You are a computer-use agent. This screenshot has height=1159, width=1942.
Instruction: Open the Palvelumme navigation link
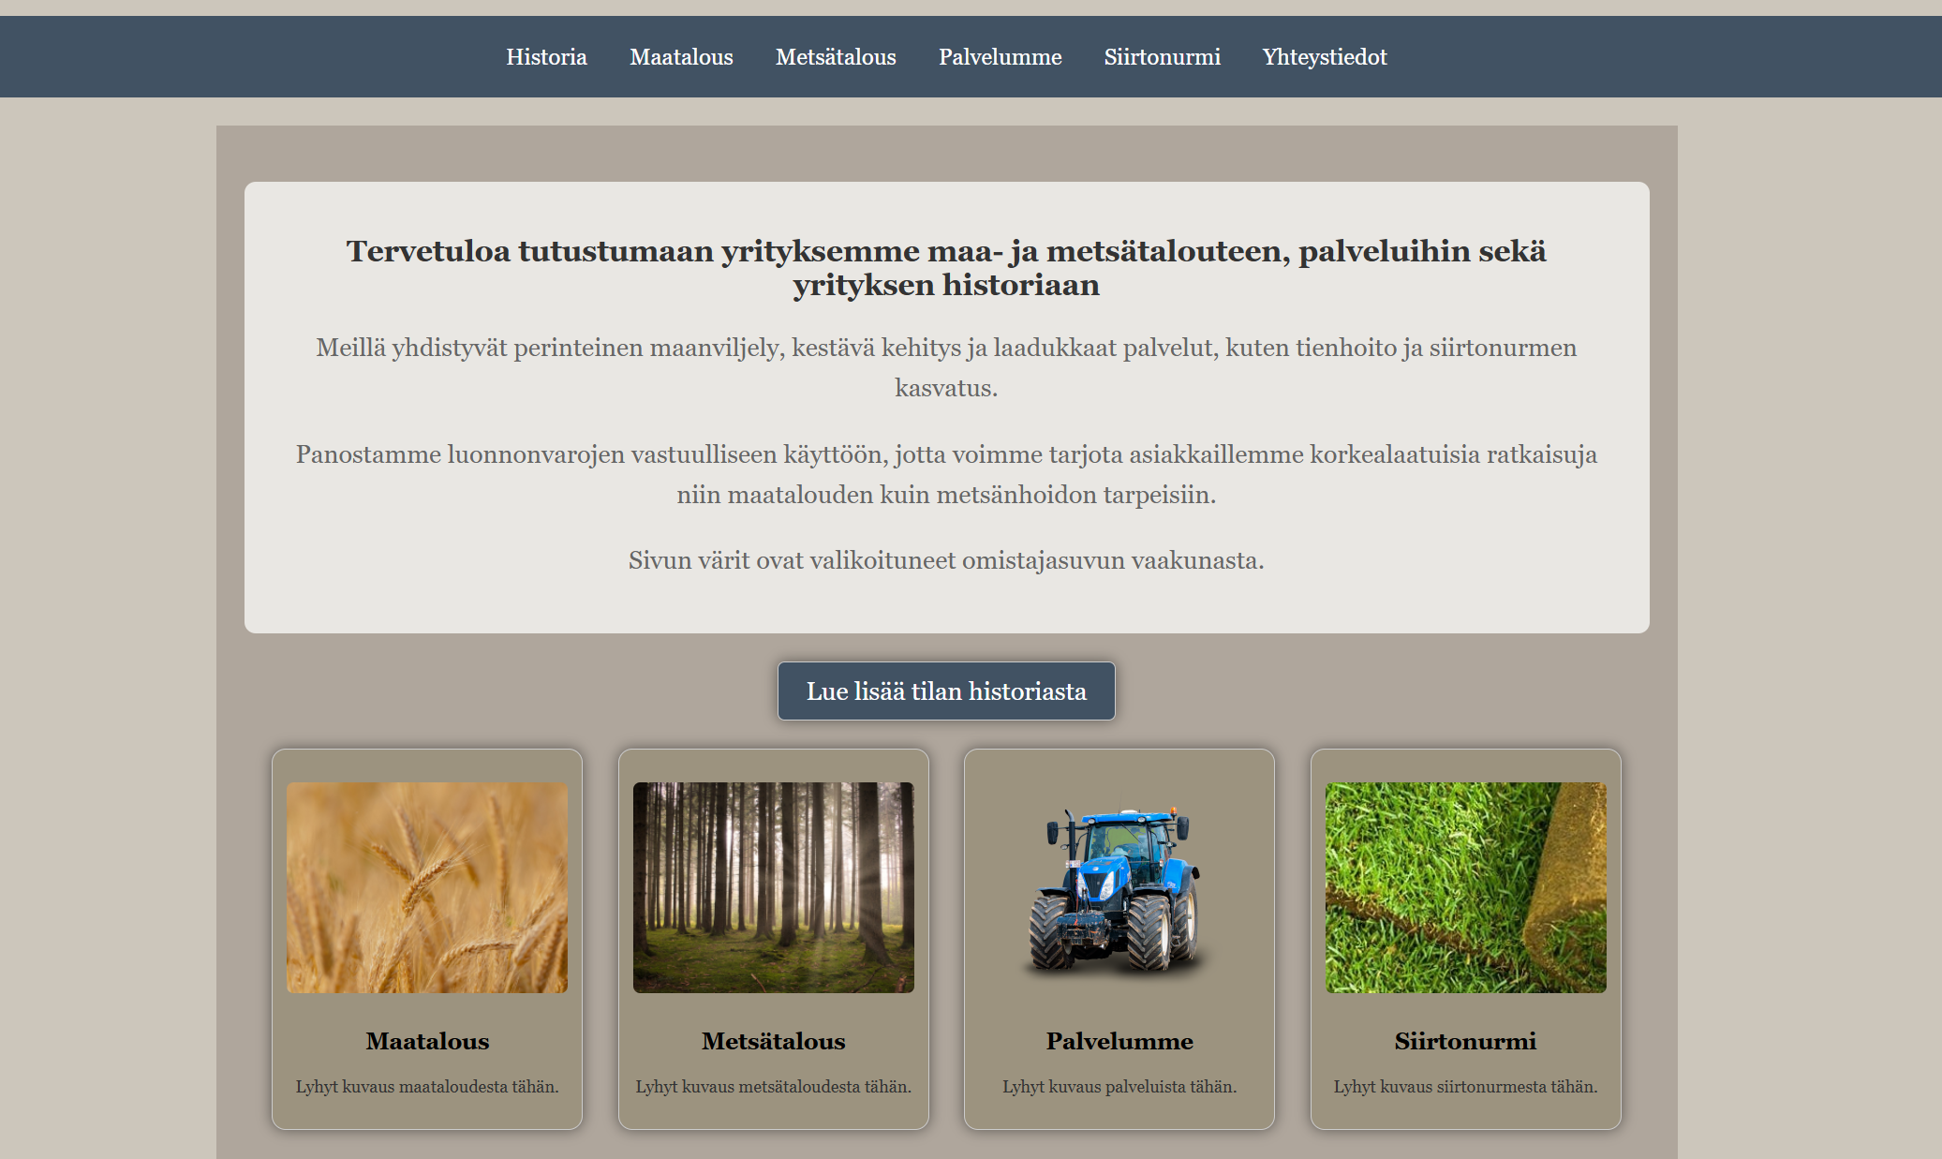click(999, 57)
